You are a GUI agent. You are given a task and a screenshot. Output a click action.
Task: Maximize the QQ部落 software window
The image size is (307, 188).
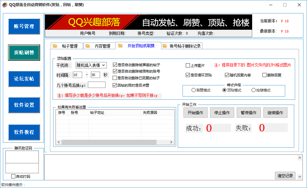coord(285,5)
